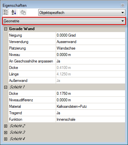Image resolution: width=128 pixels, height=145 pixels.
Task: Open the Objektspezifisch dropdown
Action: (x=82, y=13)
